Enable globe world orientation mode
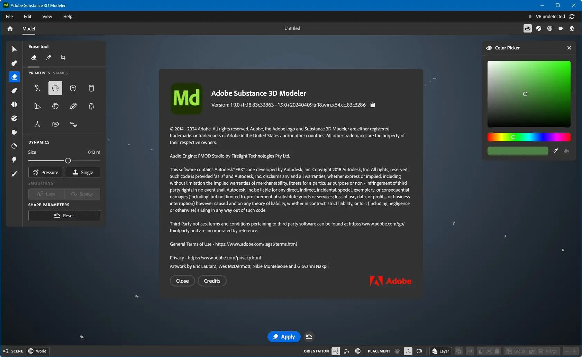This screenshot has height=357, width=582. tap(358, 351)
